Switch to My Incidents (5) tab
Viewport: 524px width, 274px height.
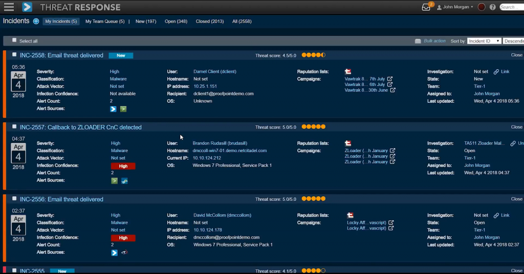pos(61,22)
